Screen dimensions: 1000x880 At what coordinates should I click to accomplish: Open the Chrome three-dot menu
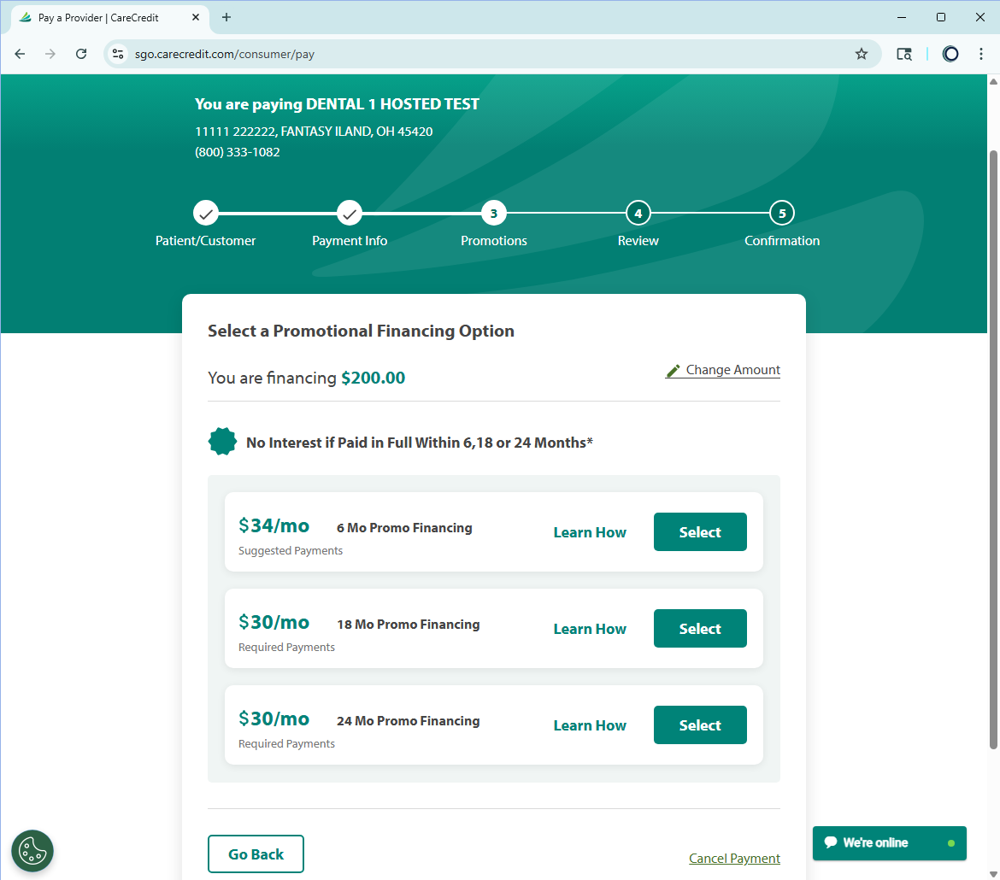tap(980, 54)
